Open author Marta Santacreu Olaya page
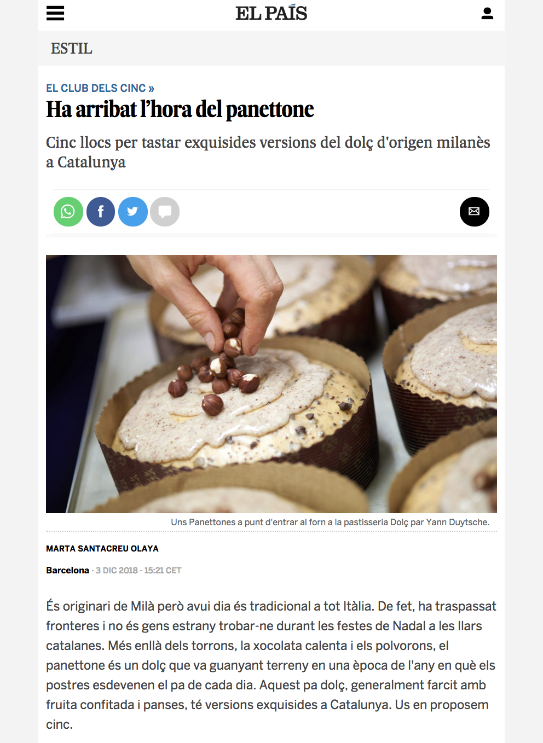 (x=102, y=548)
